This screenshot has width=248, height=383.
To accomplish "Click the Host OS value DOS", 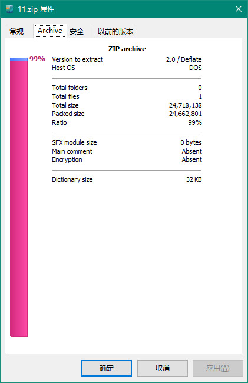I will (196, 68).
